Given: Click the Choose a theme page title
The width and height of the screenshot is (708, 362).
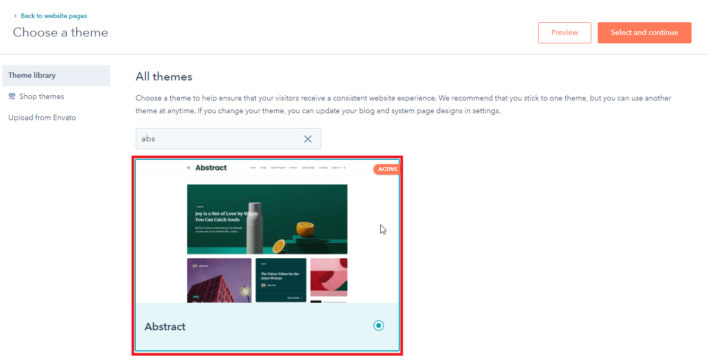Looking at the screenshot, I should (x=60, y=33).
